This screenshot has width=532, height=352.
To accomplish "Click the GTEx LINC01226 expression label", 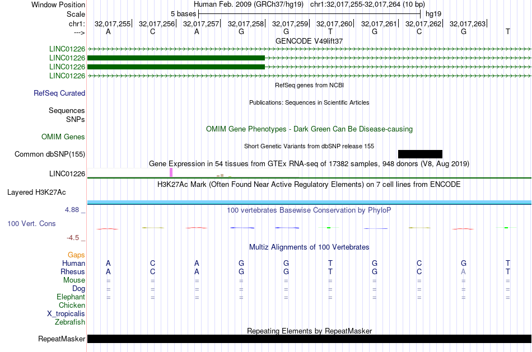I will pos(67,173).
